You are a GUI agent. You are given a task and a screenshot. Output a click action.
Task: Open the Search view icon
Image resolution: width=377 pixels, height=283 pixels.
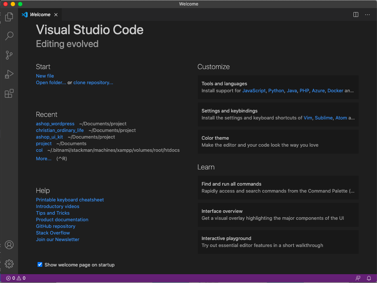pos(9,36)
